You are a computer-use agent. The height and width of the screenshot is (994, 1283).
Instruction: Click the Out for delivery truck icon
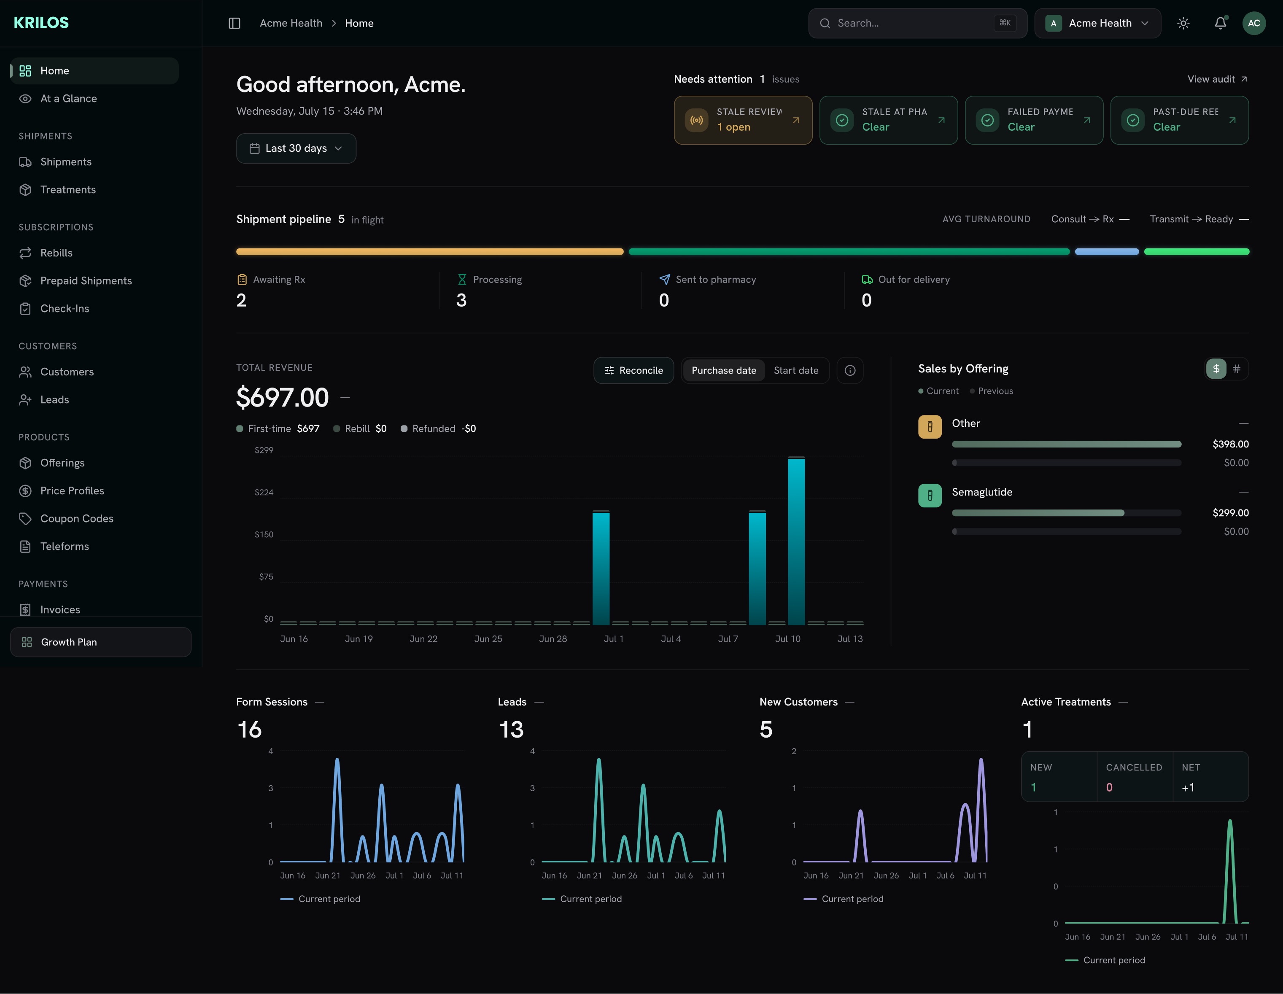(x=867, y=280)
